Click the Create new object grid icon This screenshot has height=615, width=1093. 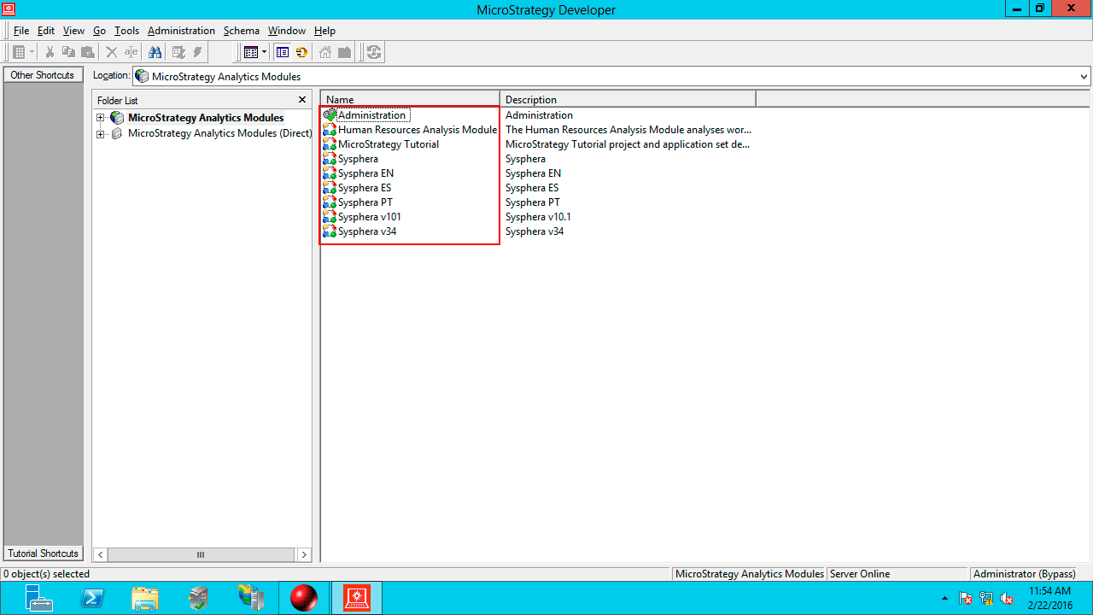[19, 52]
